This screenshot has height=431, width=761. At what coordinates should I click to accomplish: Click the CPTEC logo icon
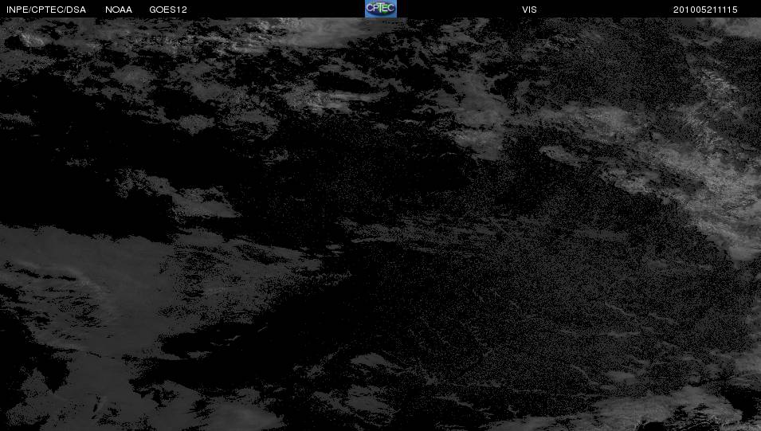[x=381, y=9]
